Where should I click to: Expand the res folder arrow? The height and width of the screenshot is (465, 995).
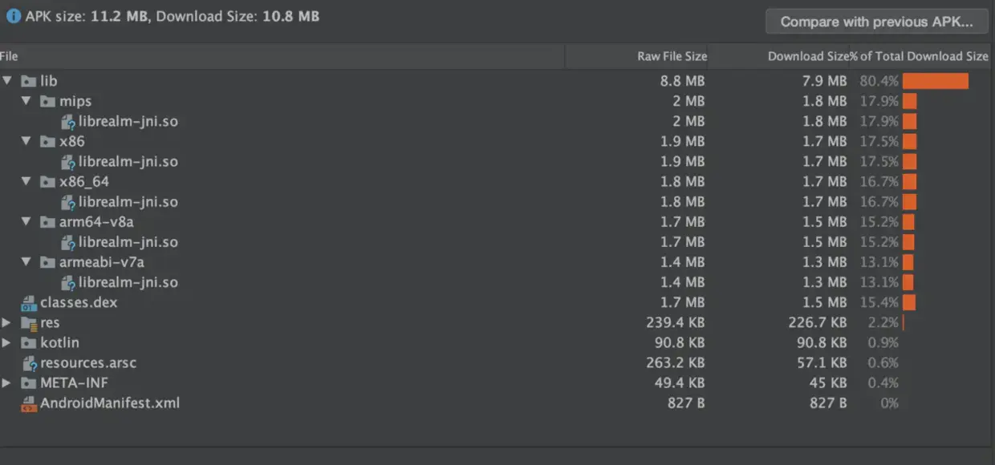(7, 323)
